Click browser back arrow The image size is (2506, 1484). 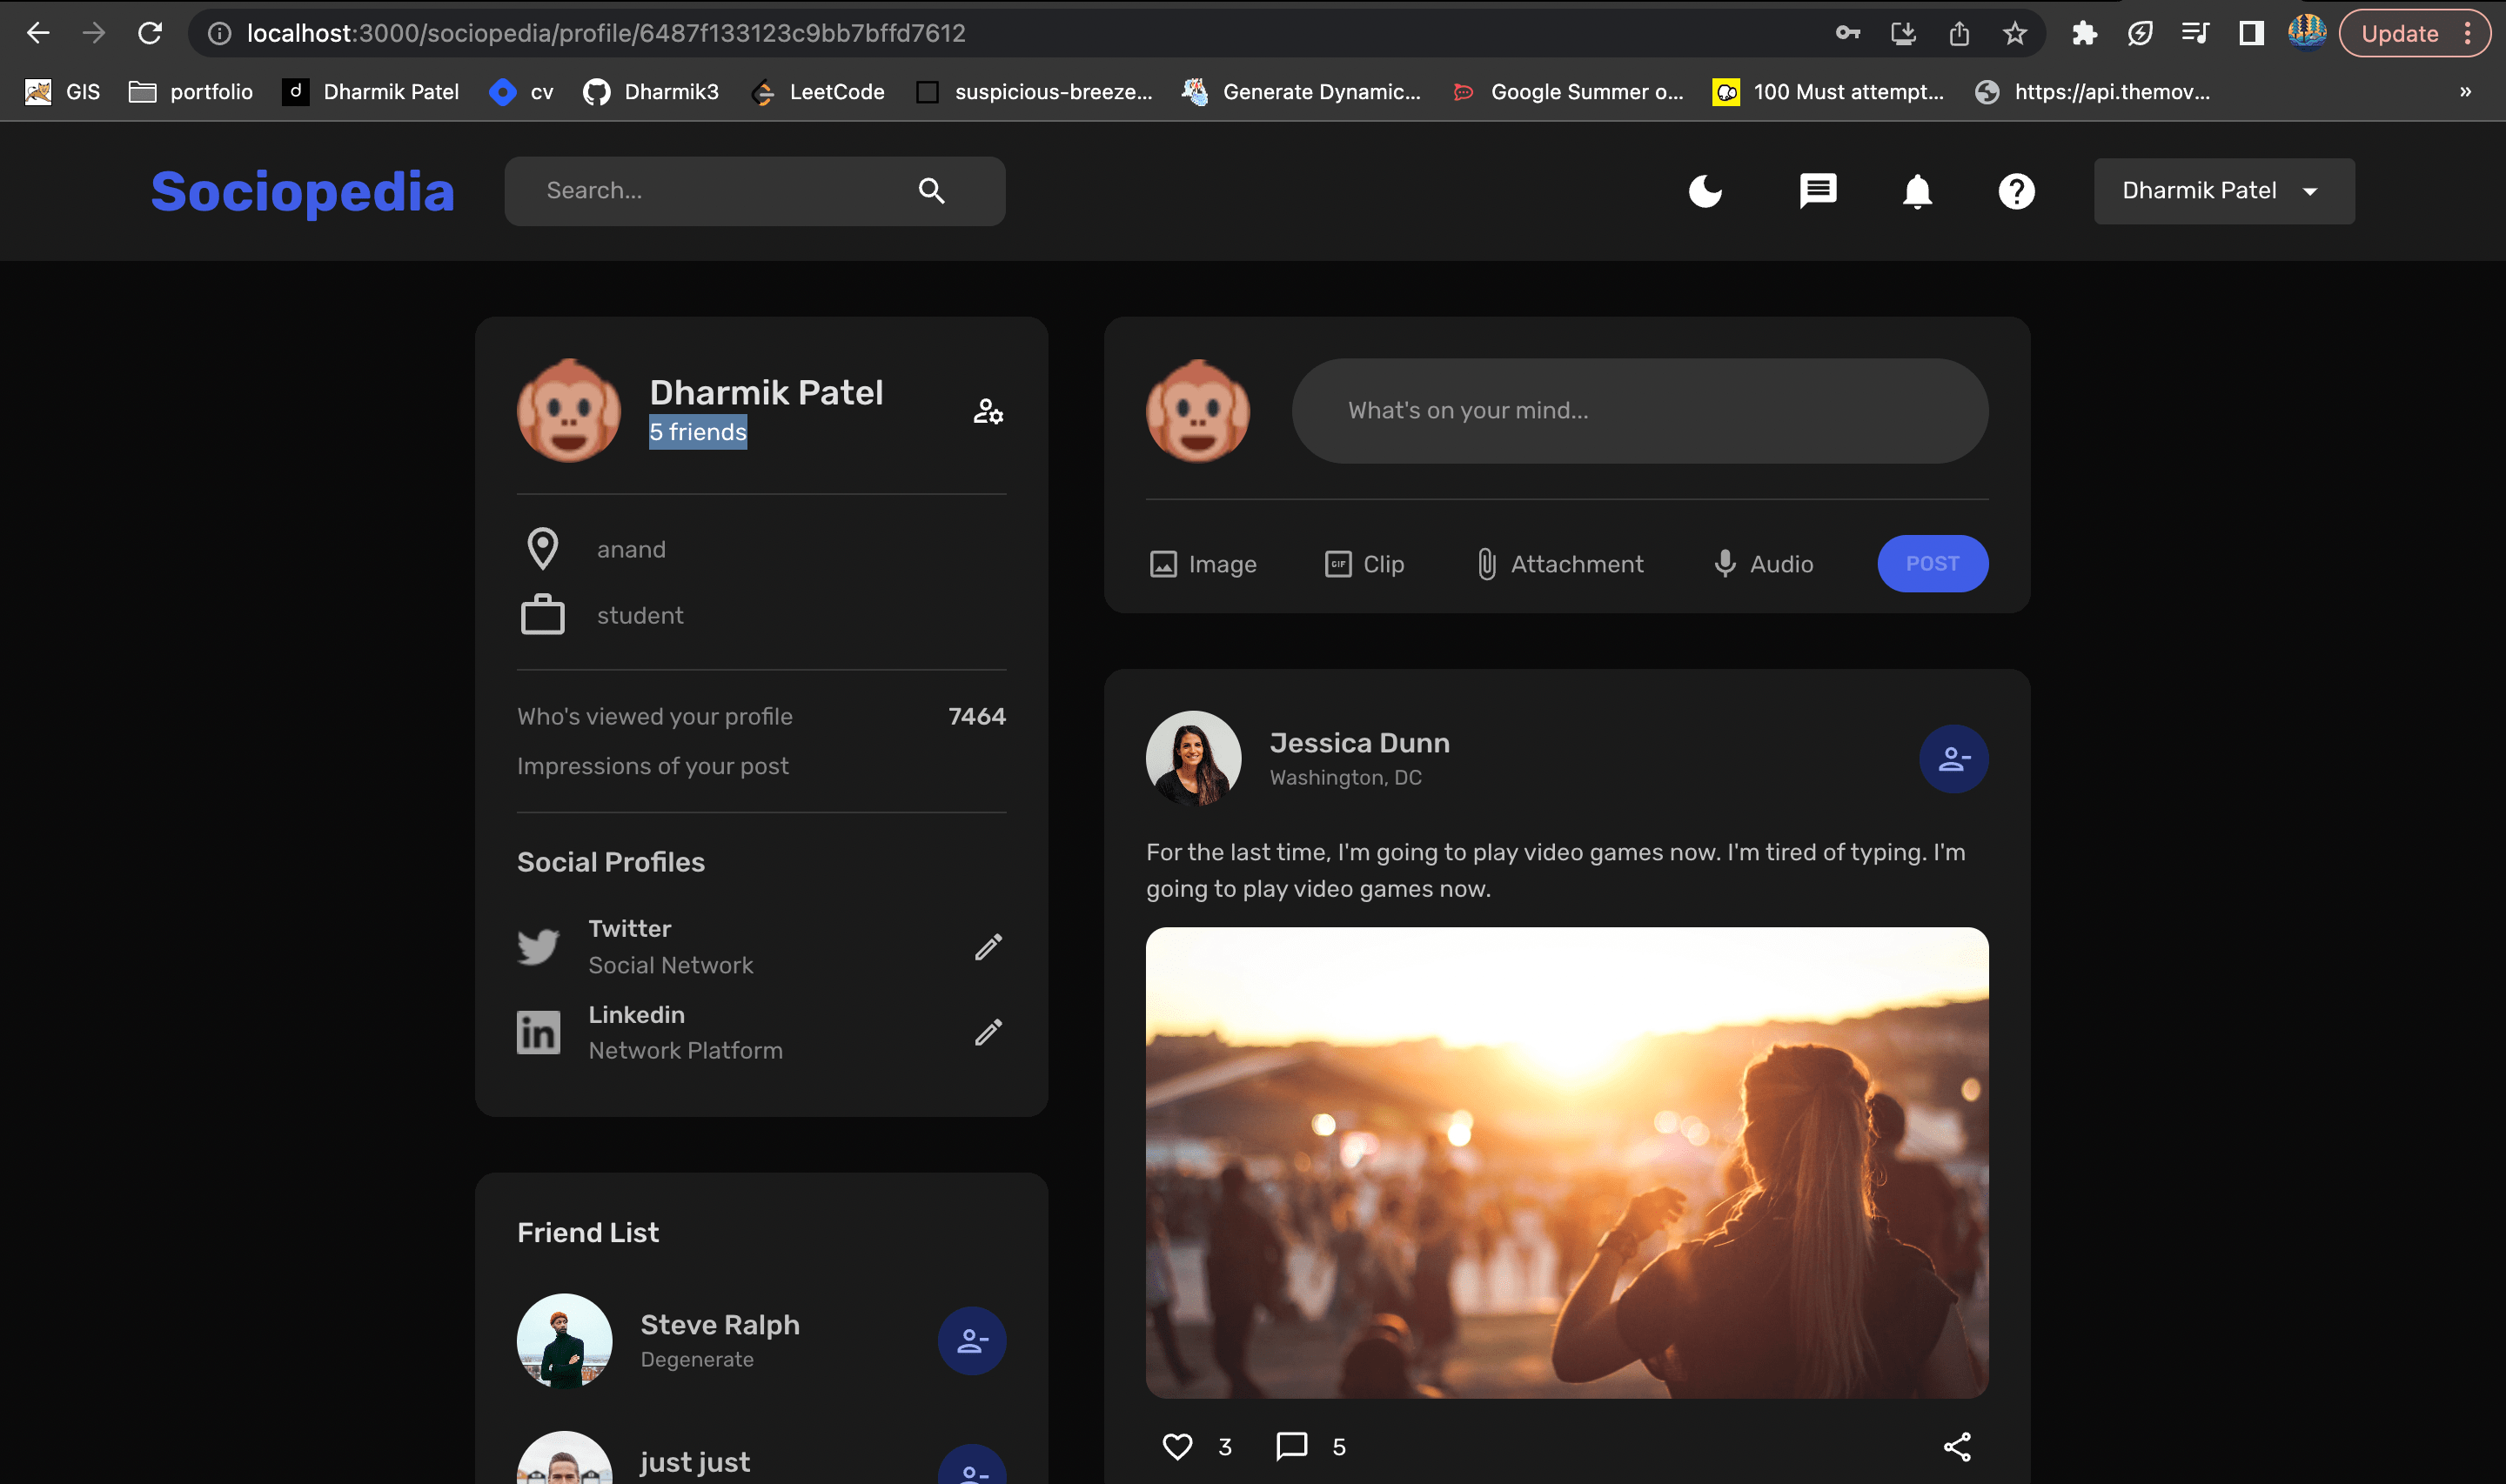(x=38, y=33)
